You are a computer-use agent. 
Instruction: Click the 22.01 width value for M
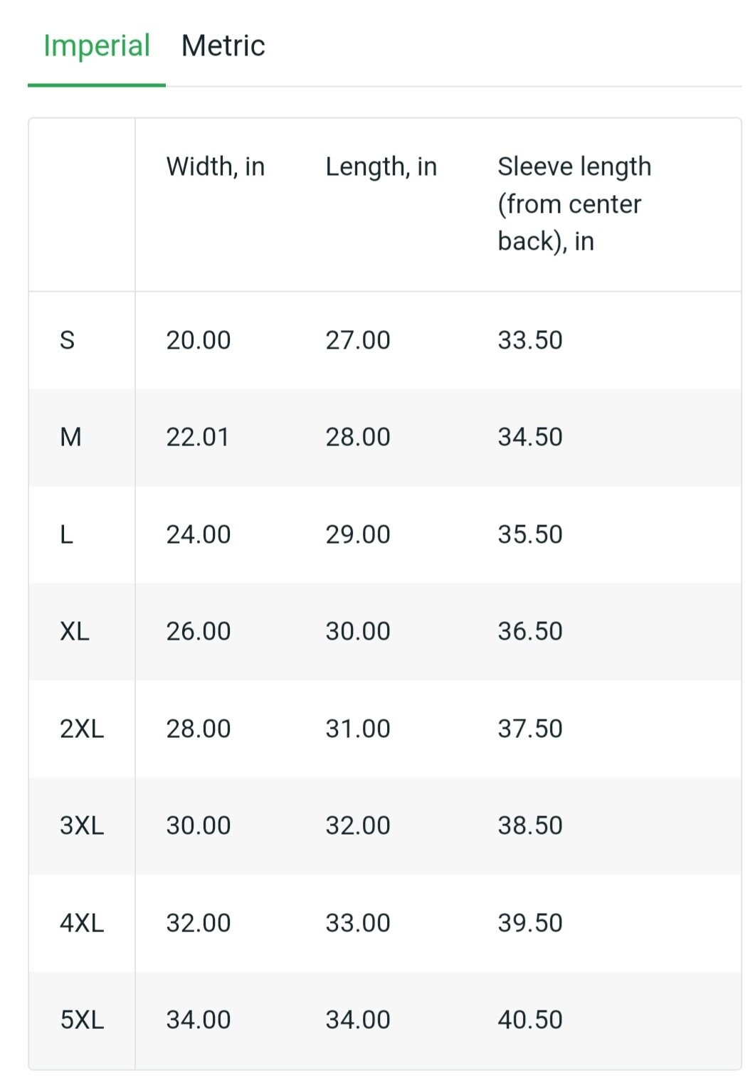click(x=198, y=437)
